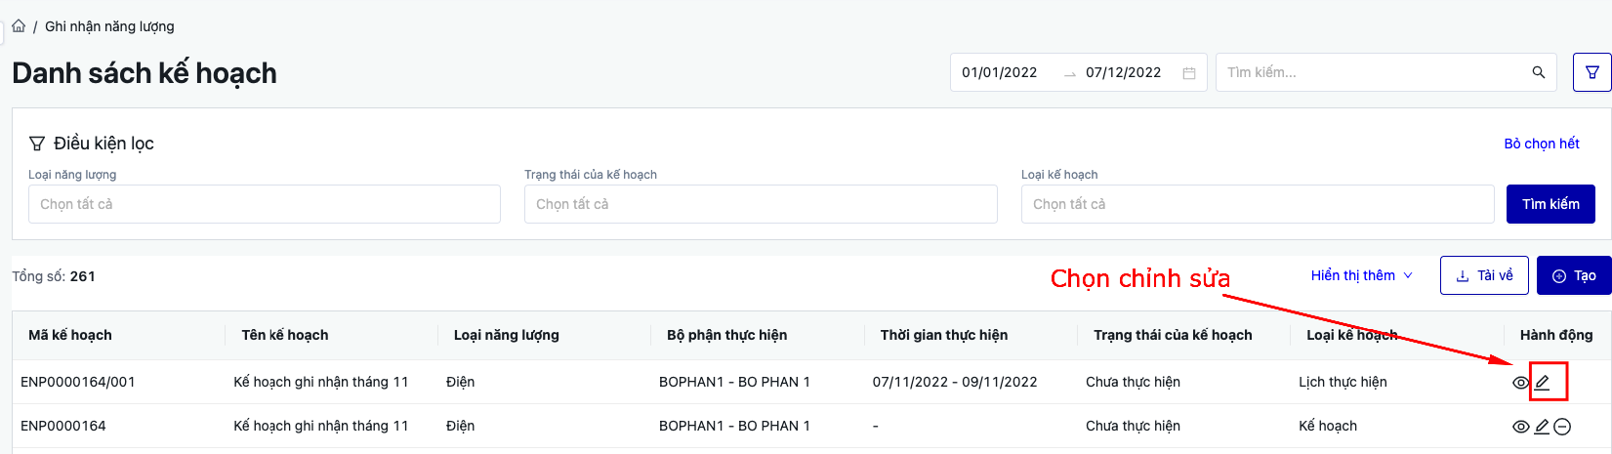The height and width of the screenshot is (454, 1612).
Task: Open the Loại năng lượng dropdown
Action: click(264, 204)
